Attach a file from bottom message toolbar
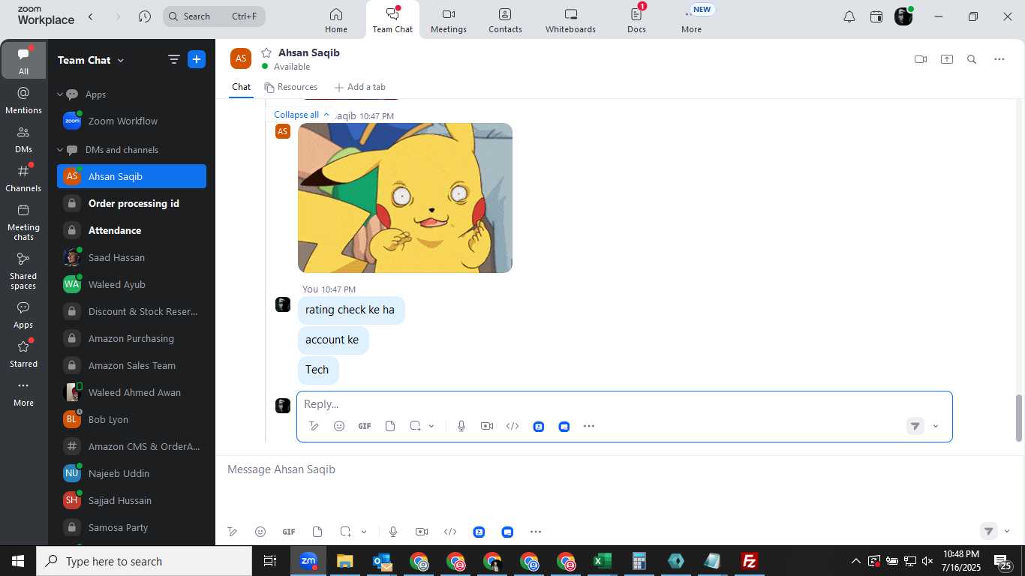 (x=317, y=532)
